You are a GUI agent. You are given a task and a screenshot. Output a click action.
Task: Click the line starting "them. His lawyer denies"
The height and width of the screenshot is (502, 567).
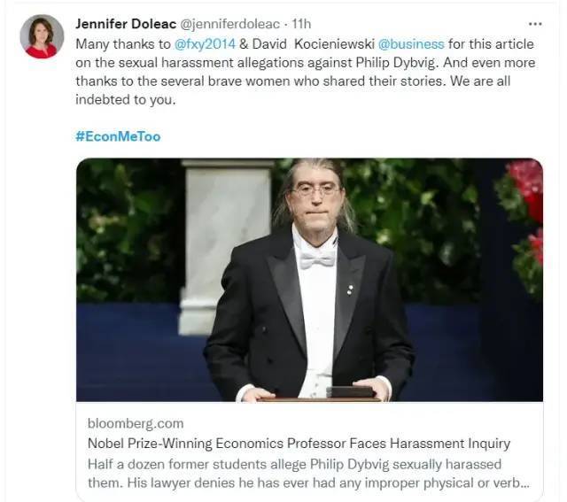pos(308,484)
